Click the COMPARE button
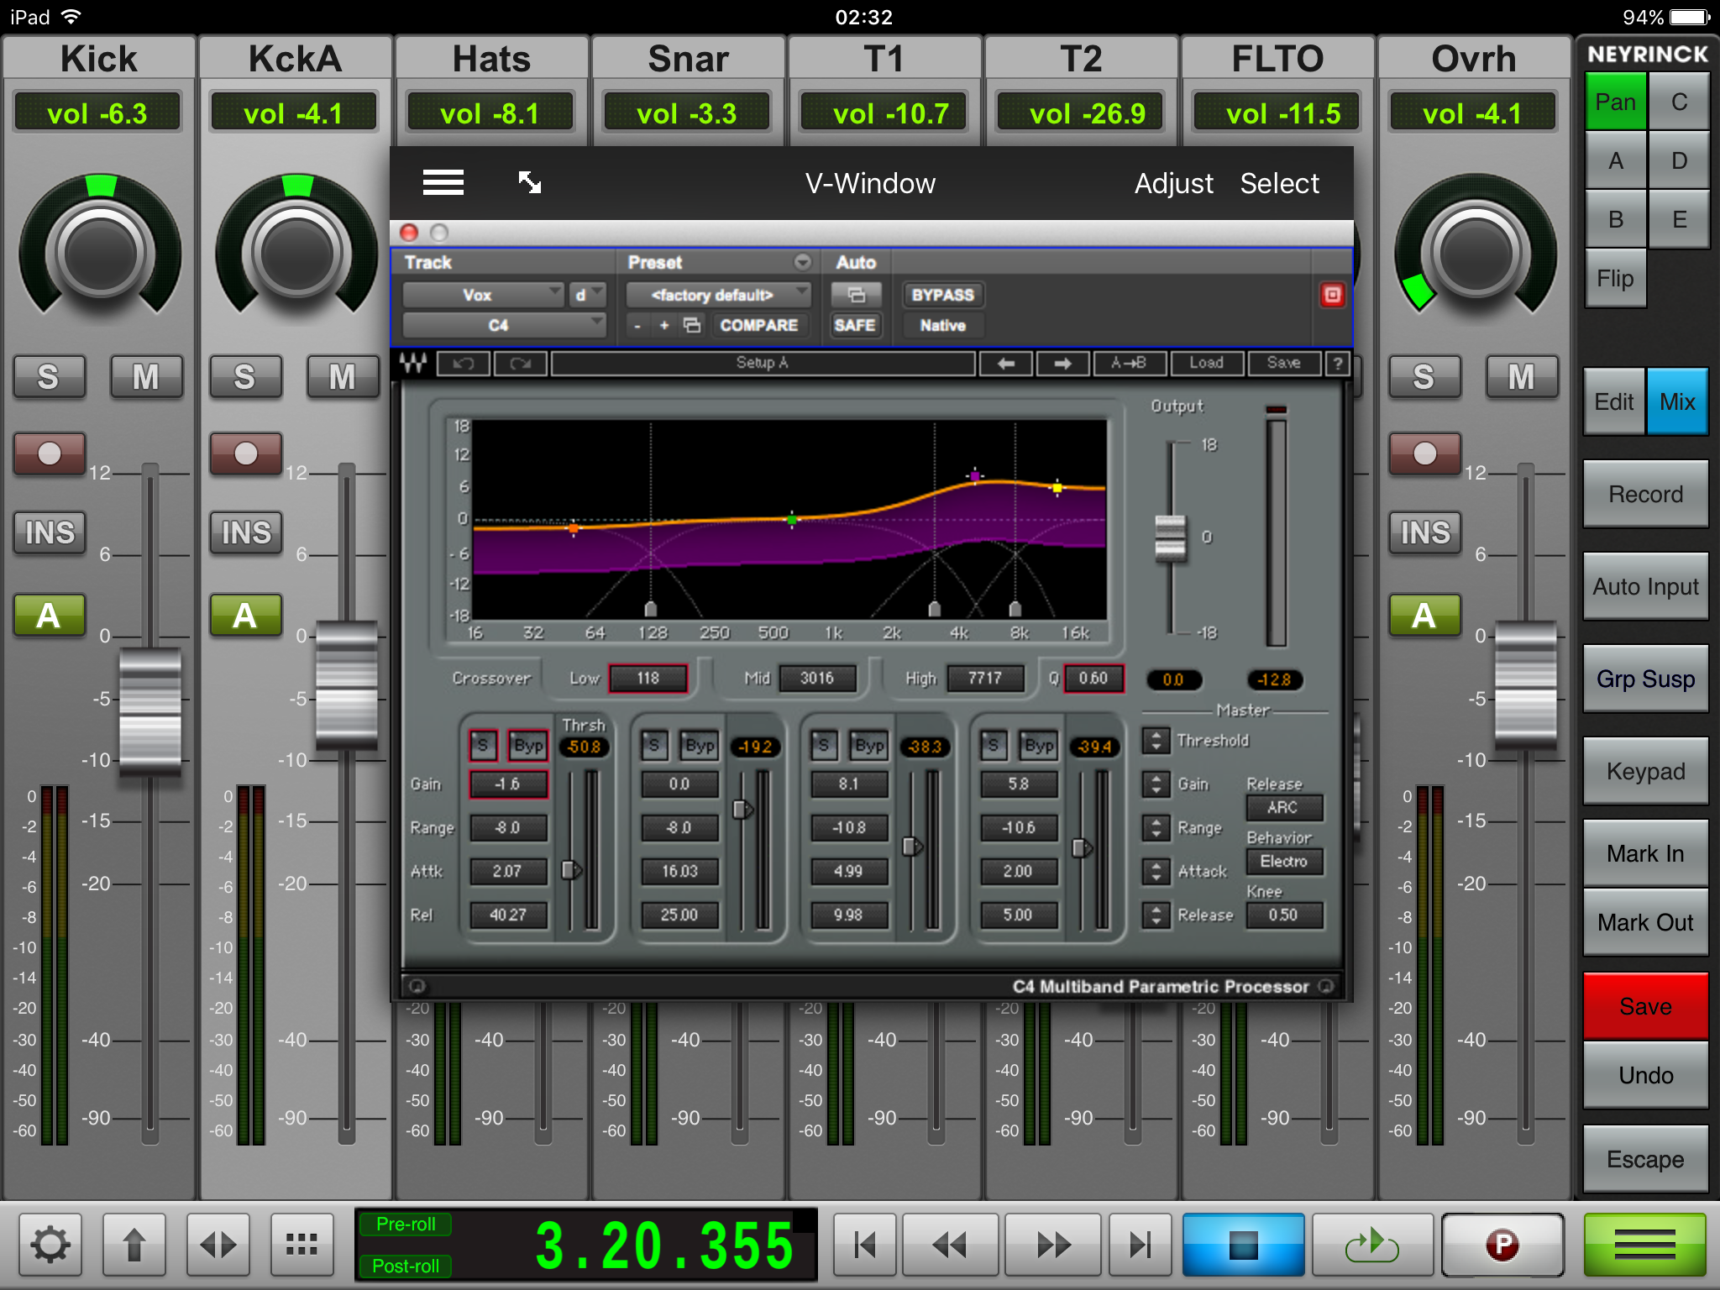1720x1290 pixels. (x=759, y=325)
